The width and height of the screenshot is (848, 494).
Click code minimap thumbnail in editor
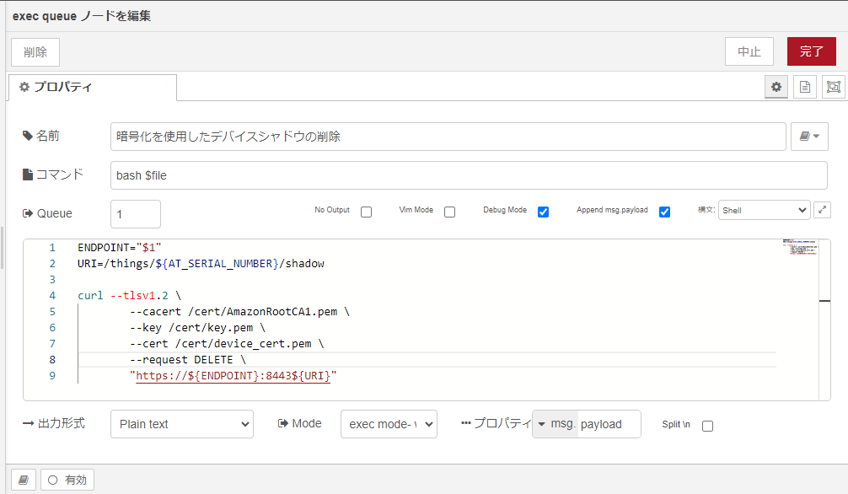click(800, 247)
